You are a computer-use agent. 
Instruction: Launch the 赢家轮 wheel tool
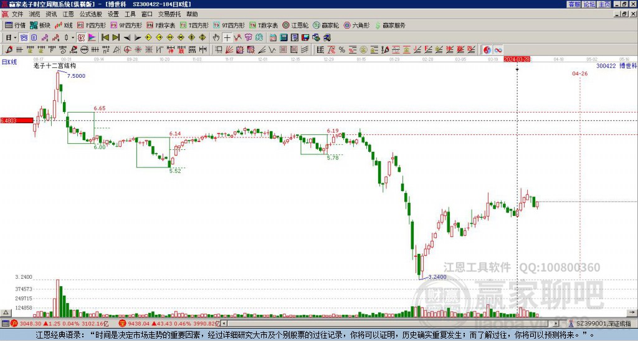click(326, 25)
